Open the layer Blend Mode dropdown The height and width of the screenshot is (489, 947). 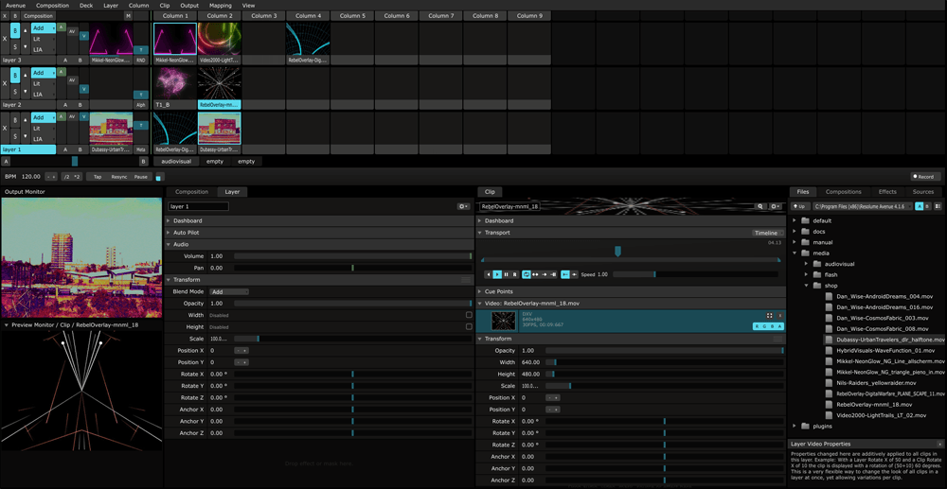pos(229,291)
